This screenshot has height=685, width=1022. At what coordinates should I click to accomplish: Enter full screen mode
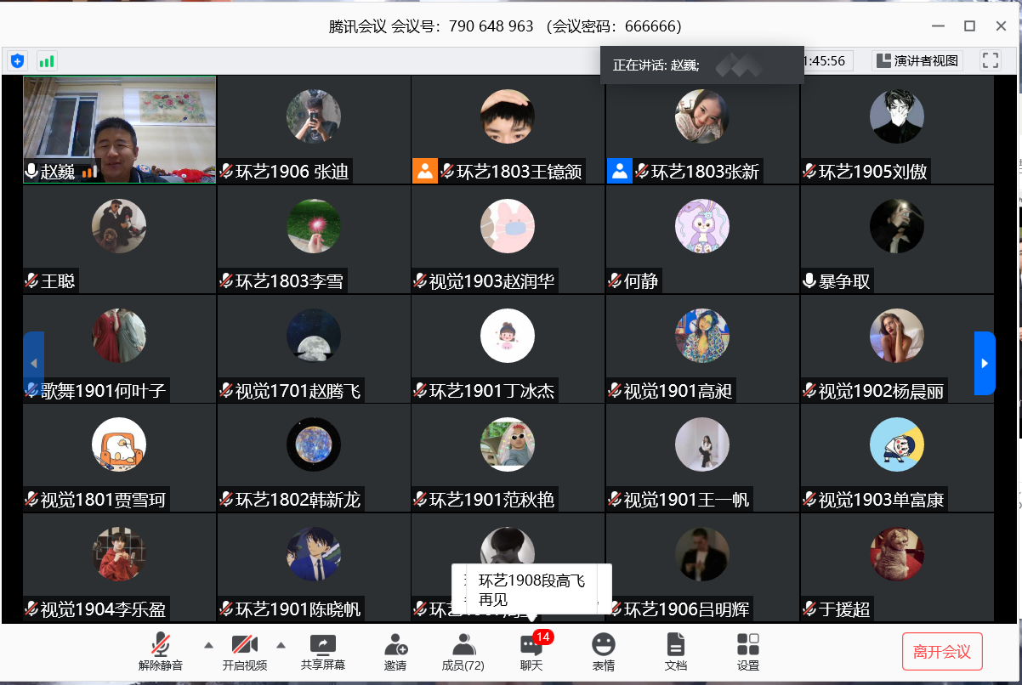[990, 60]
